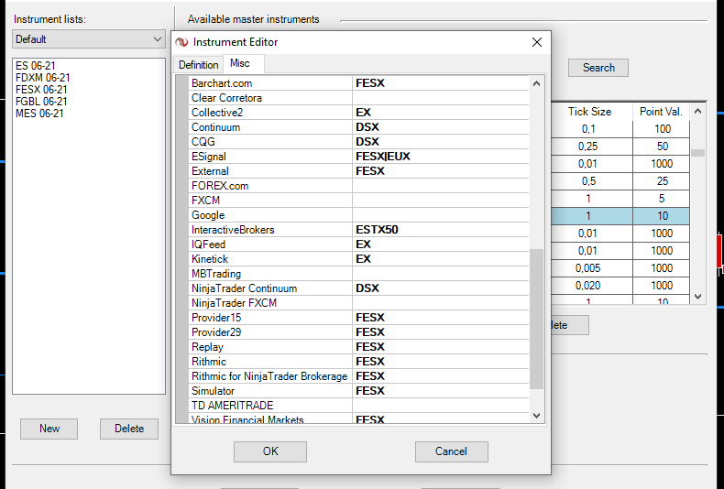Screen dimensions: 724x489
Task: Select FESX 06-21 in the instrument list
Action: pos(41,90)
